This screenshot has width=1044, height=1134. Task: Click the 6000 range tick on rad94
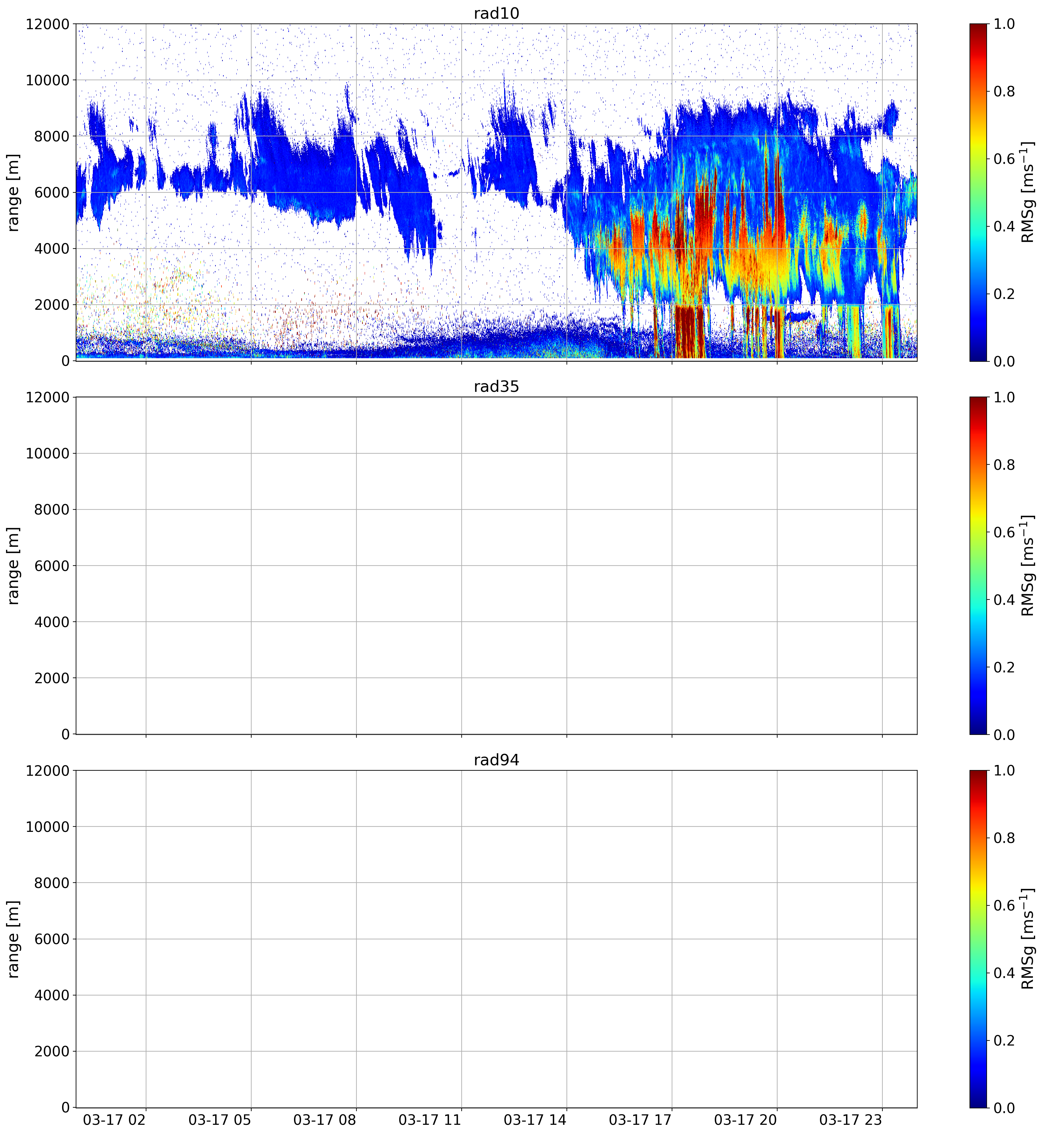(52, 940)
